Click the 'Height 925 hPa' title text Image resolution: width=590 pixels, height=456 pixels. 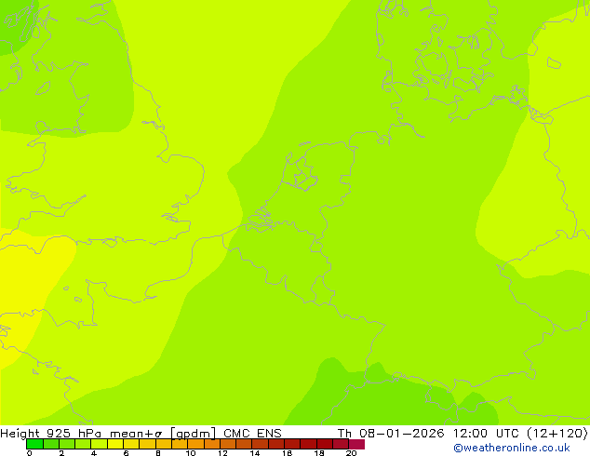pos(51,434)
